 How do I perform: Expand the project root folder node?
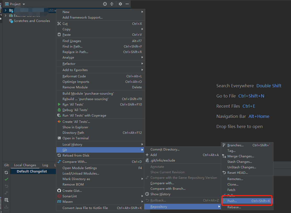click(5, 10)
